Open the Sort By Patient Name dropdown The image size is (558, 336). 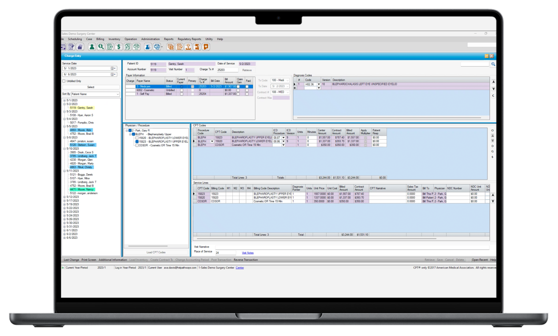[x=118, y=94]
